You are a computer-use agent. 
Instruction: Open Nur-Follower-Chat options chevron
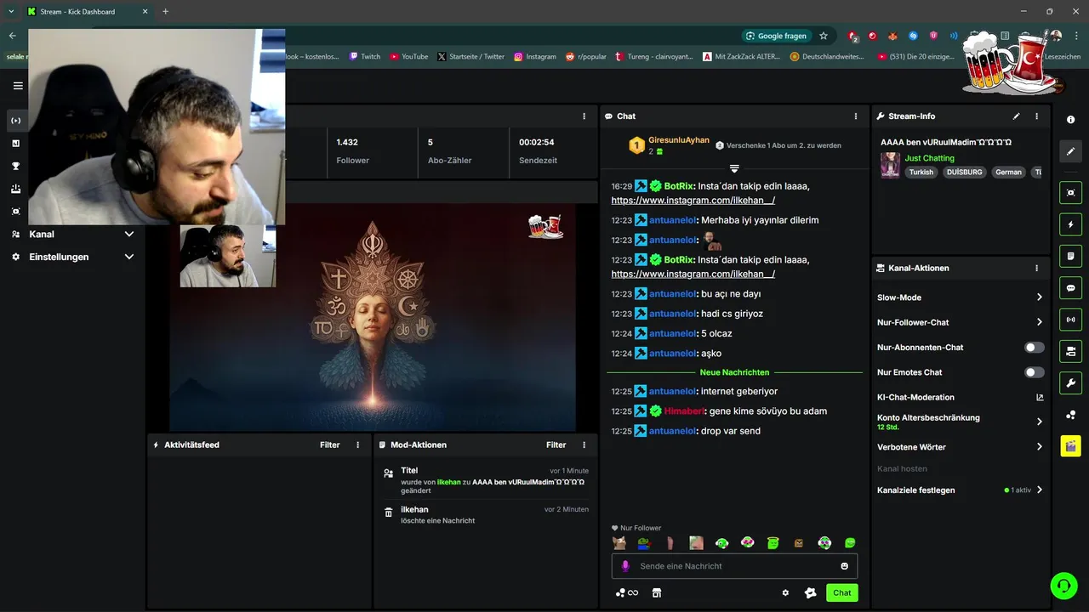click(x=1039, y=322)
